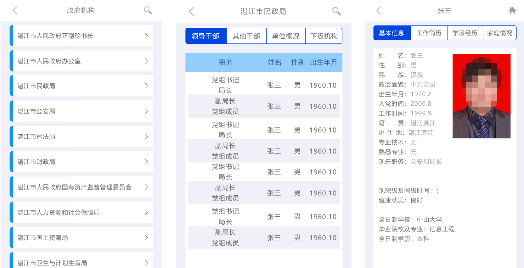Click 张三's profile photo
524x268 pixels.
tap(481, 96)
